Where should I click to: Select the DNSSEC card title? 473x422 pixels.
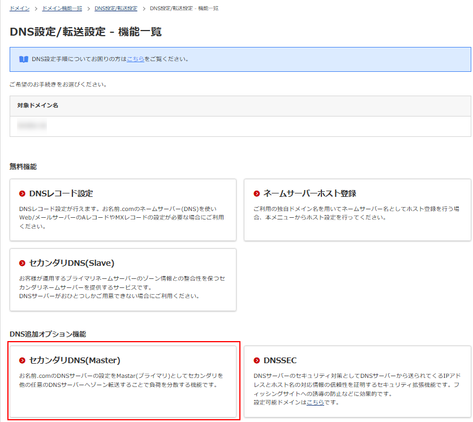[279, 360]
